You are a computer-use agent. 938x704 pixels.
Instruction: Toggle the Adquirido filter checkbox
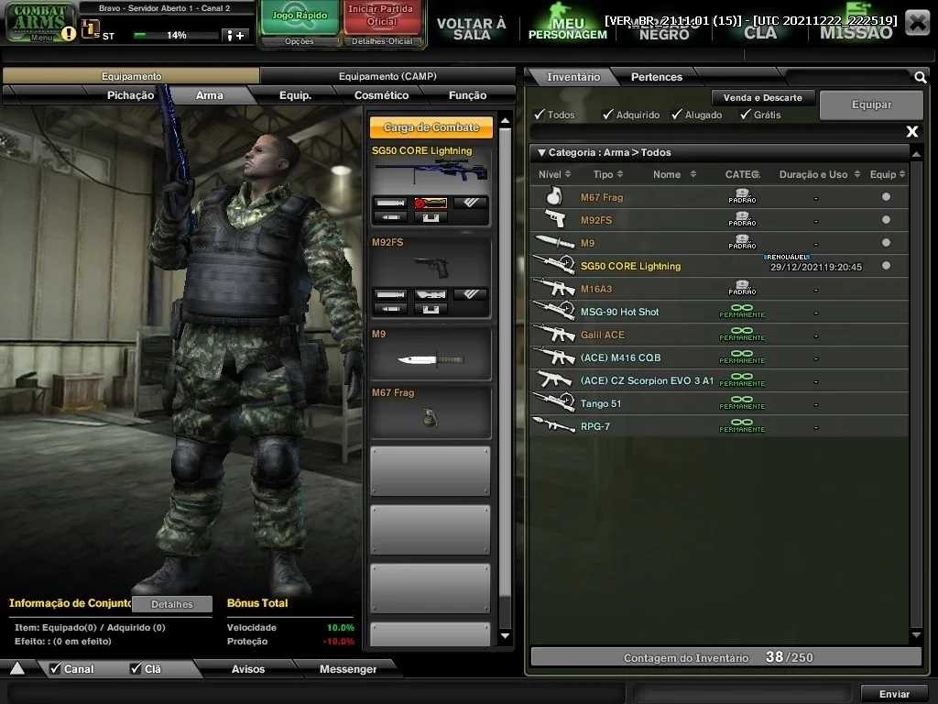pos(608,115)
